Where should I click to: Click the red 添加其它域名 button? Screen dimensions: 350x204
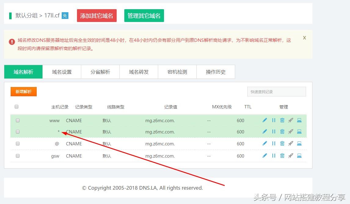pyautogui.click(x=97, y=16)
